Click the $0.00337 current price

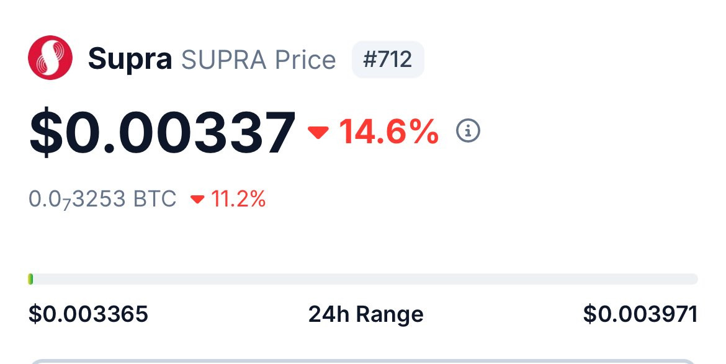[162, 133]
